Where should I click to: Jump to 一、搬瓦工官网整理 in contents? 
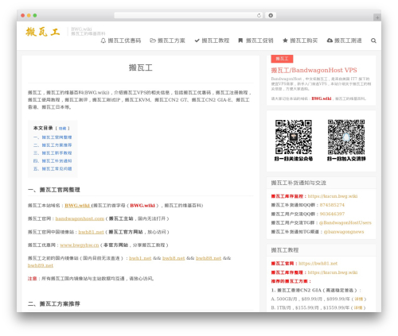pyautogui.click(x=53, y=137)
